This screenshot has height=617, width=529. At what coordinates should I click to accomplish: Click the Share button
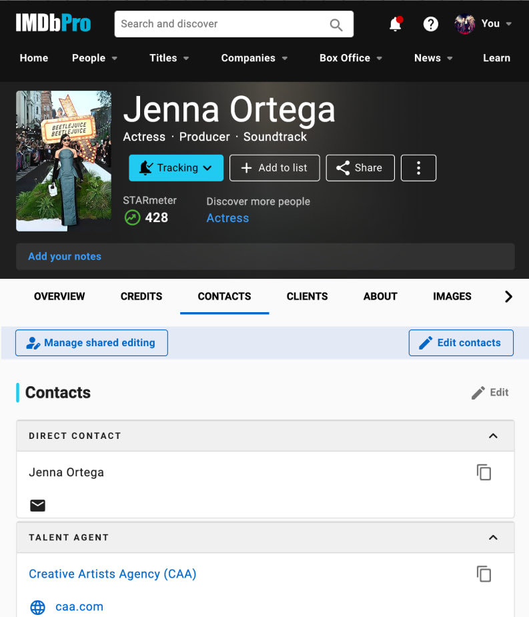click(x=360, y=168)
